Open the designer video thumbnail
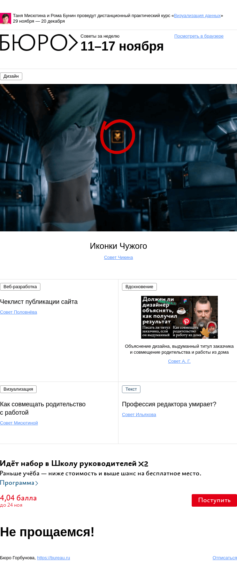The height and width of the screenshot is (568, 237). coord(179,317)
